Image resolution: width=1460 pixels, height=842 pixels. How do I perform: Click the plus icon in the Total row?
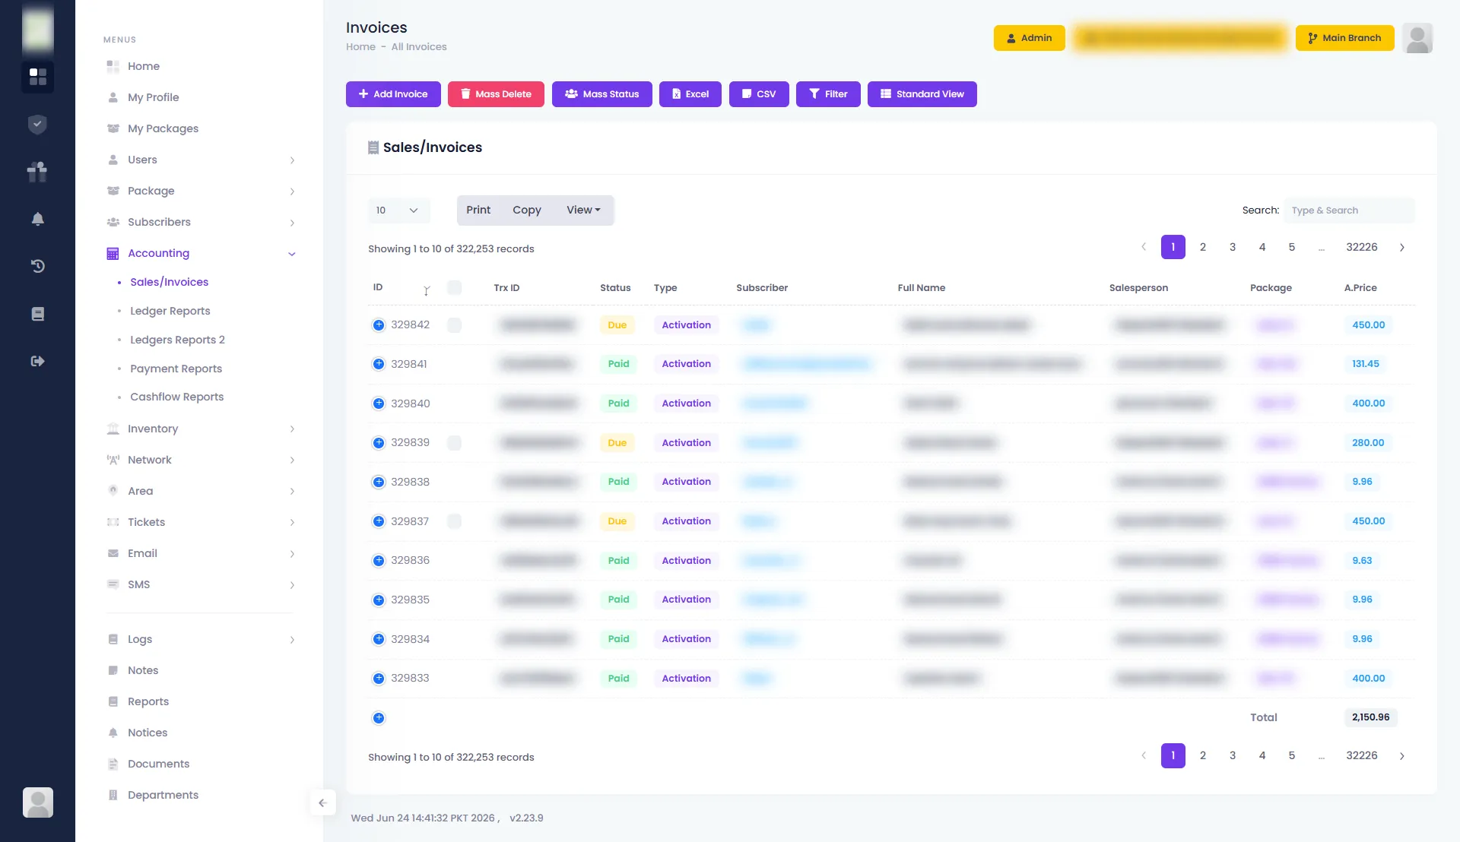[x=379, y=718]
